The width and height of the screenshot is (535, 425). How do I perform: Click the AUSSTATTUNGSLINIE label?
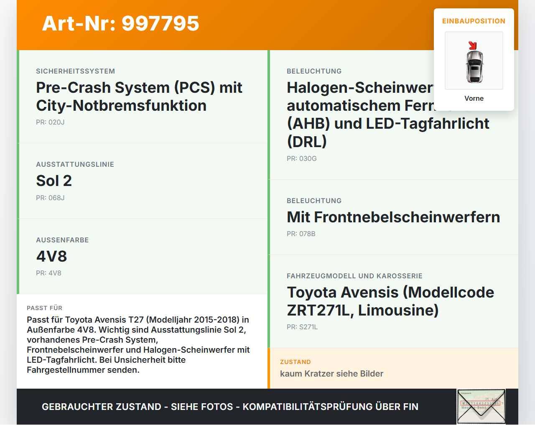[75, 164]
